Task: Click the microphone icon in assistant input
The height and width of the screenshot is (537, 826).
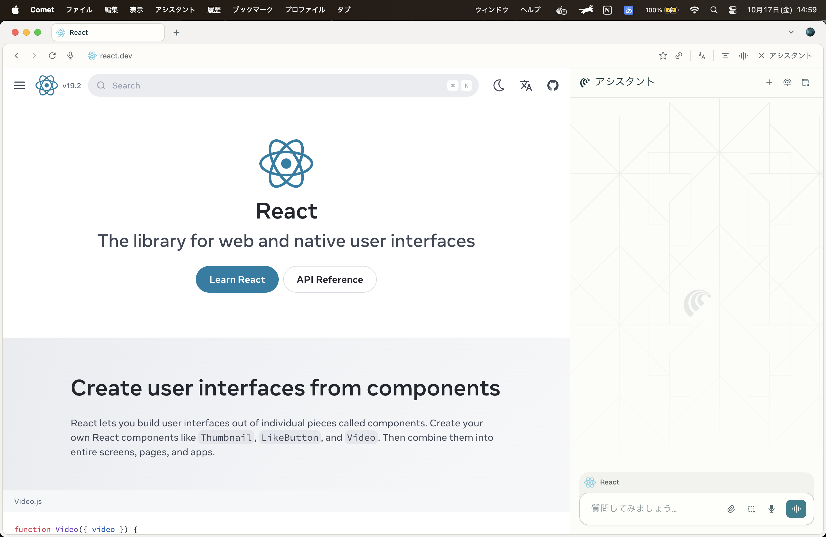Action: tap(771, 509)
